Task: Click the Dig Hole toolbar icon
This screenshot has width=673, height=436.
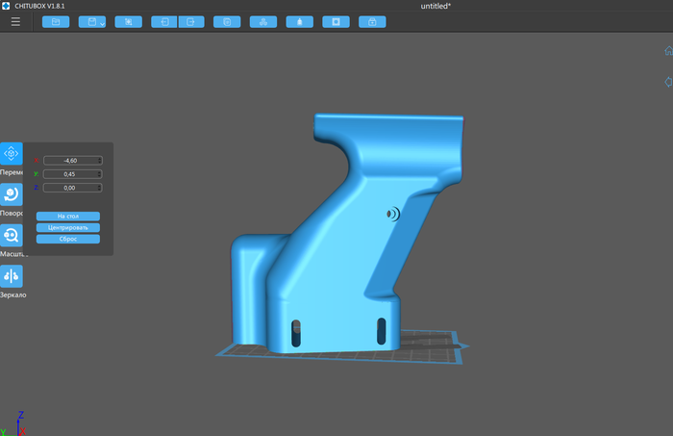Action: click(336, 22)
